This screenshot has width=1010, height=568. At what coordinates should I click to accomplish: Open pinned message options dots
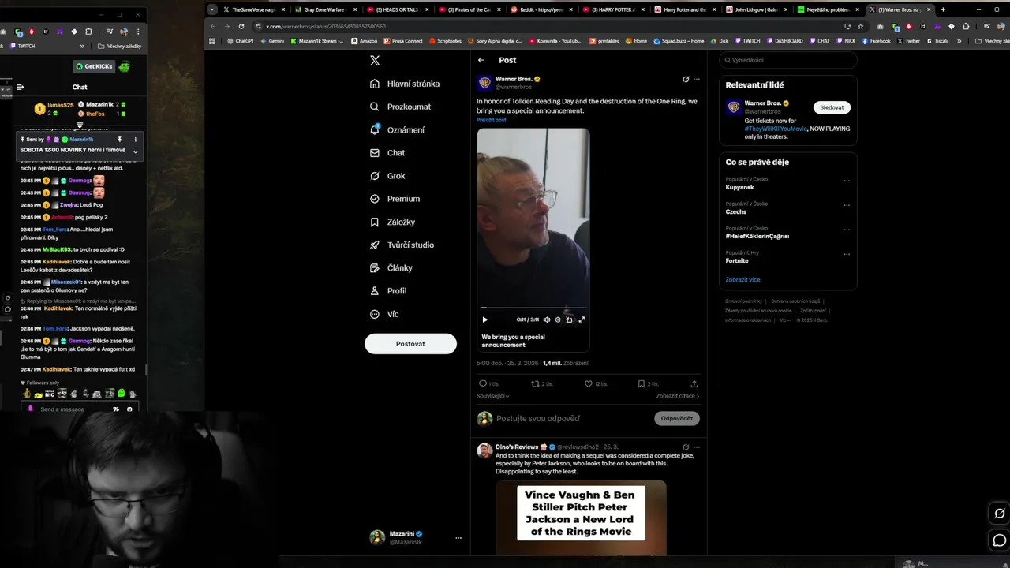point(135,140)
